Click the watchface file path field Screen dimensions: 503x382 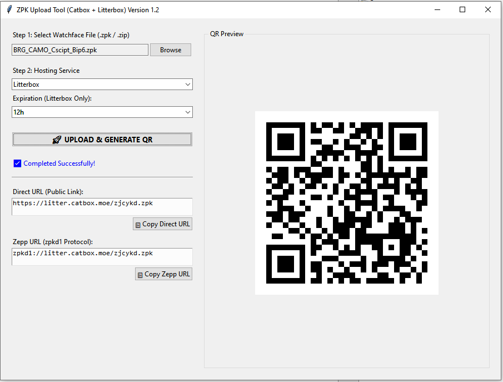pyautogui.click(x=80, y=49)
